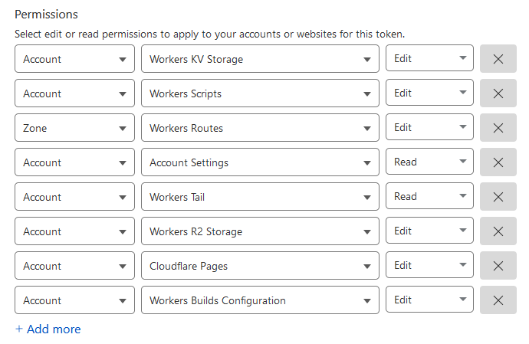
Task: Delete the Workers Tail permission row
Action: (498, 197)
